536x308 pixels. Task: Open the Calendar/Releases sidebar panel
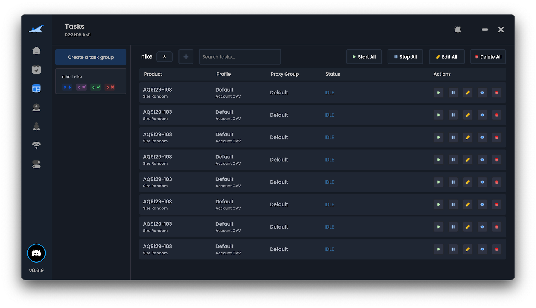[x=36, y=70]
